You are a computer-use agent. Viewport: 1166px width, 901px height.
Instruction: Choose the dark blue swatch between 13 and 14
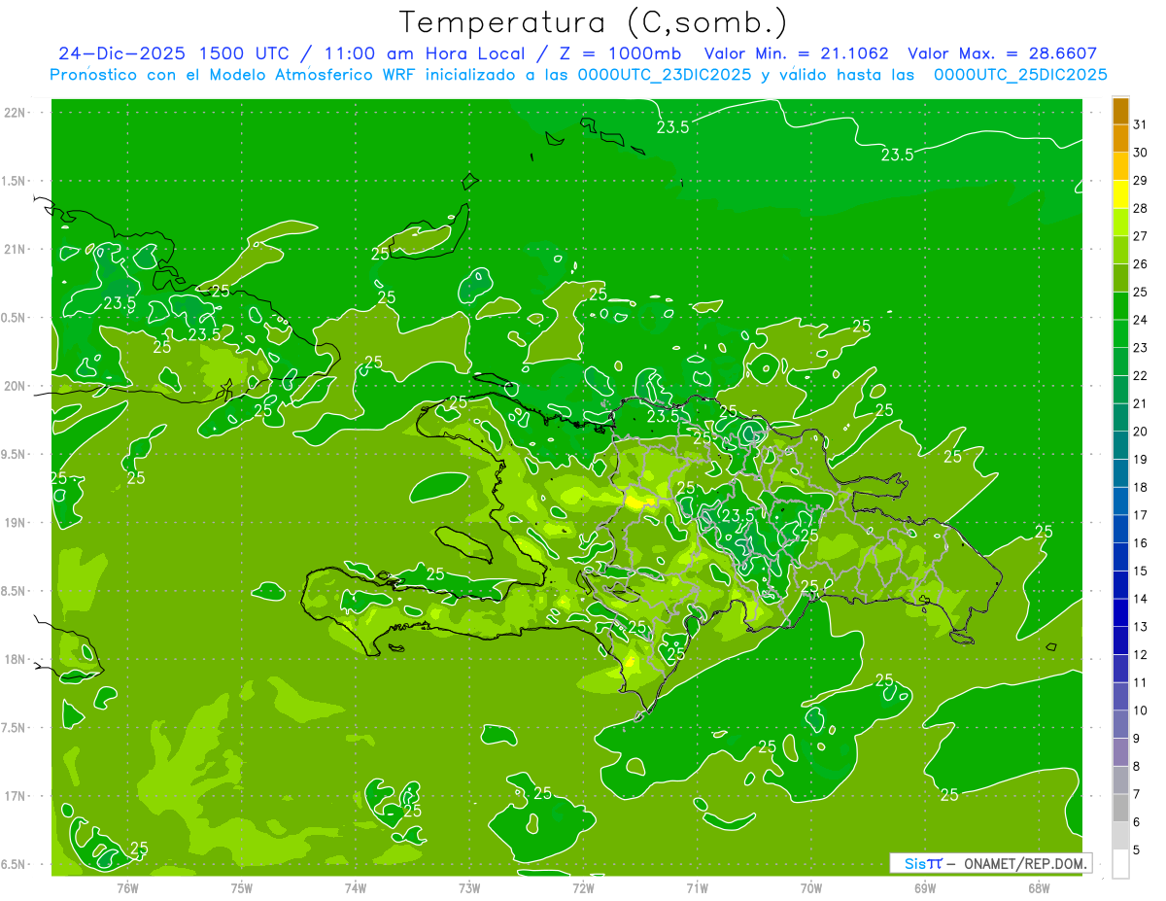[1120, 613]
